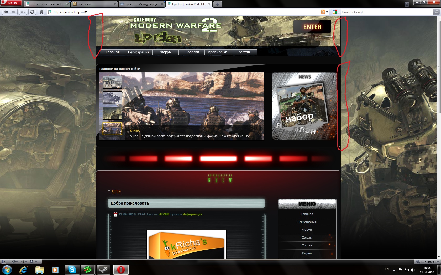The image size is (441, 275).
Task: Click the NEWS набор image banner
Action: click(304, 106)
